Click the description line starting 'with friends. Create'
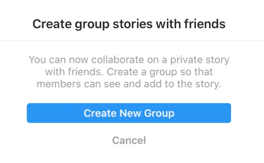This screenshot has width=264, height=163. (129, 72)
